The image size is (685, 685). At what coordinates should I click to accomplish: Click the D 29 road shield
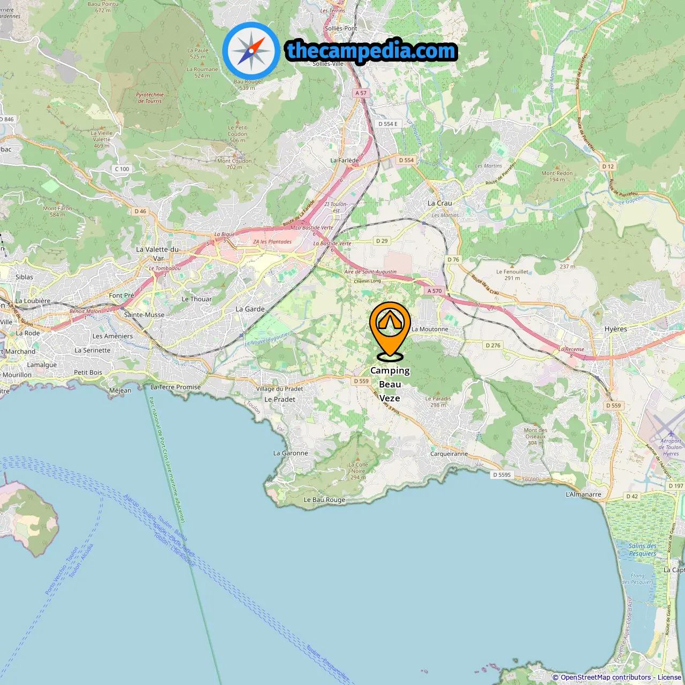point(382,241)
